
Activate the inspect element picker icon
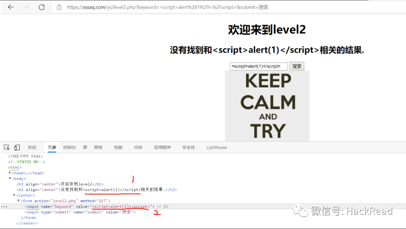coord(7,147)
